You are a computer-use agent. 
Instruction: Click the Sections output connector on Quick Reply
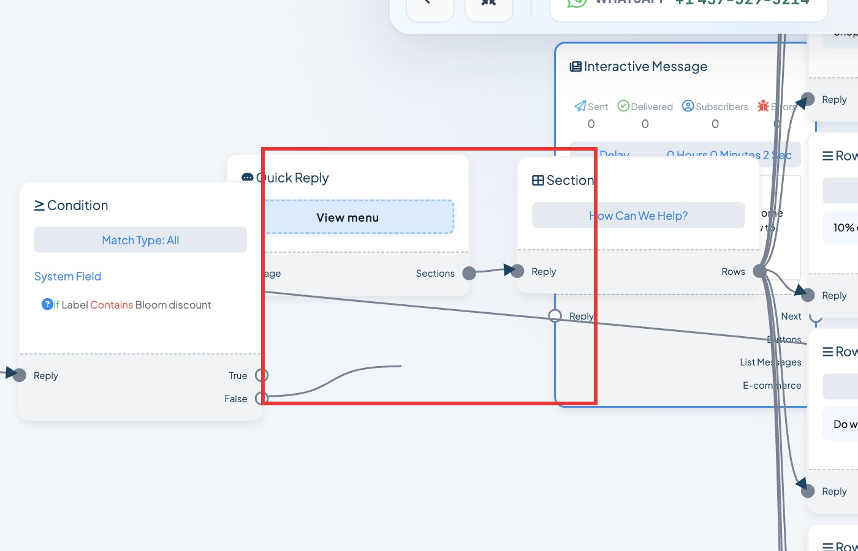coord(469,273)
